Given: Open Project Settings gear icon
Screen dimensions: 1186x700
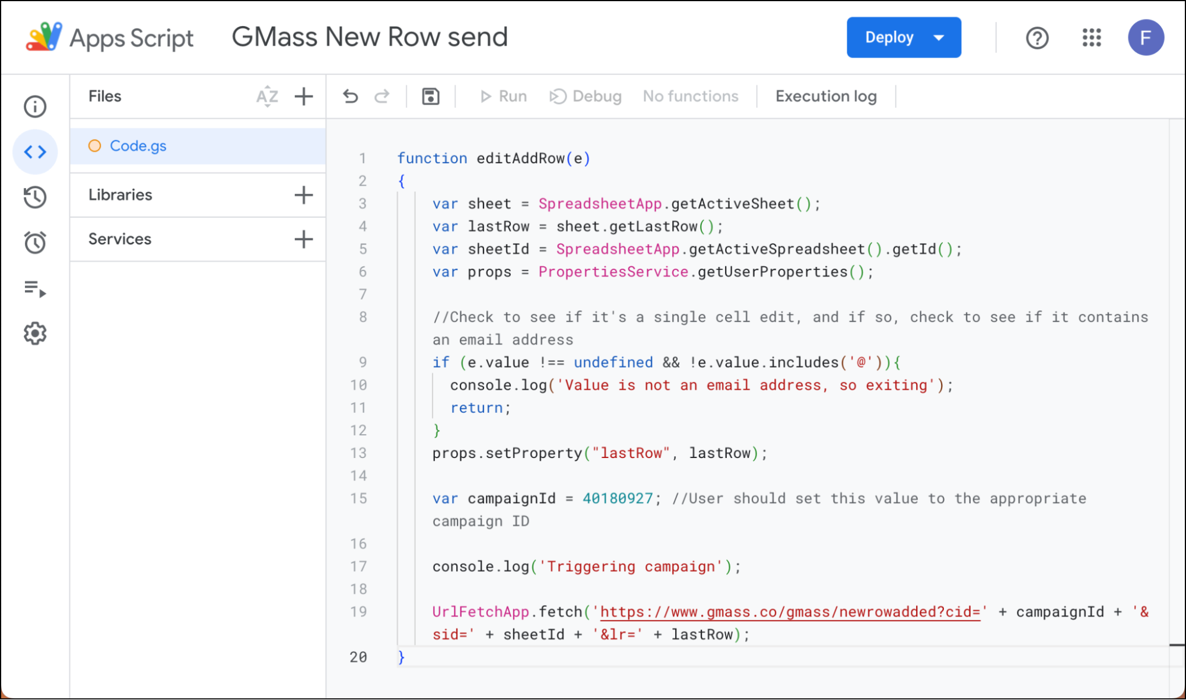Looking at the screenshot, I should coord(35,333).
